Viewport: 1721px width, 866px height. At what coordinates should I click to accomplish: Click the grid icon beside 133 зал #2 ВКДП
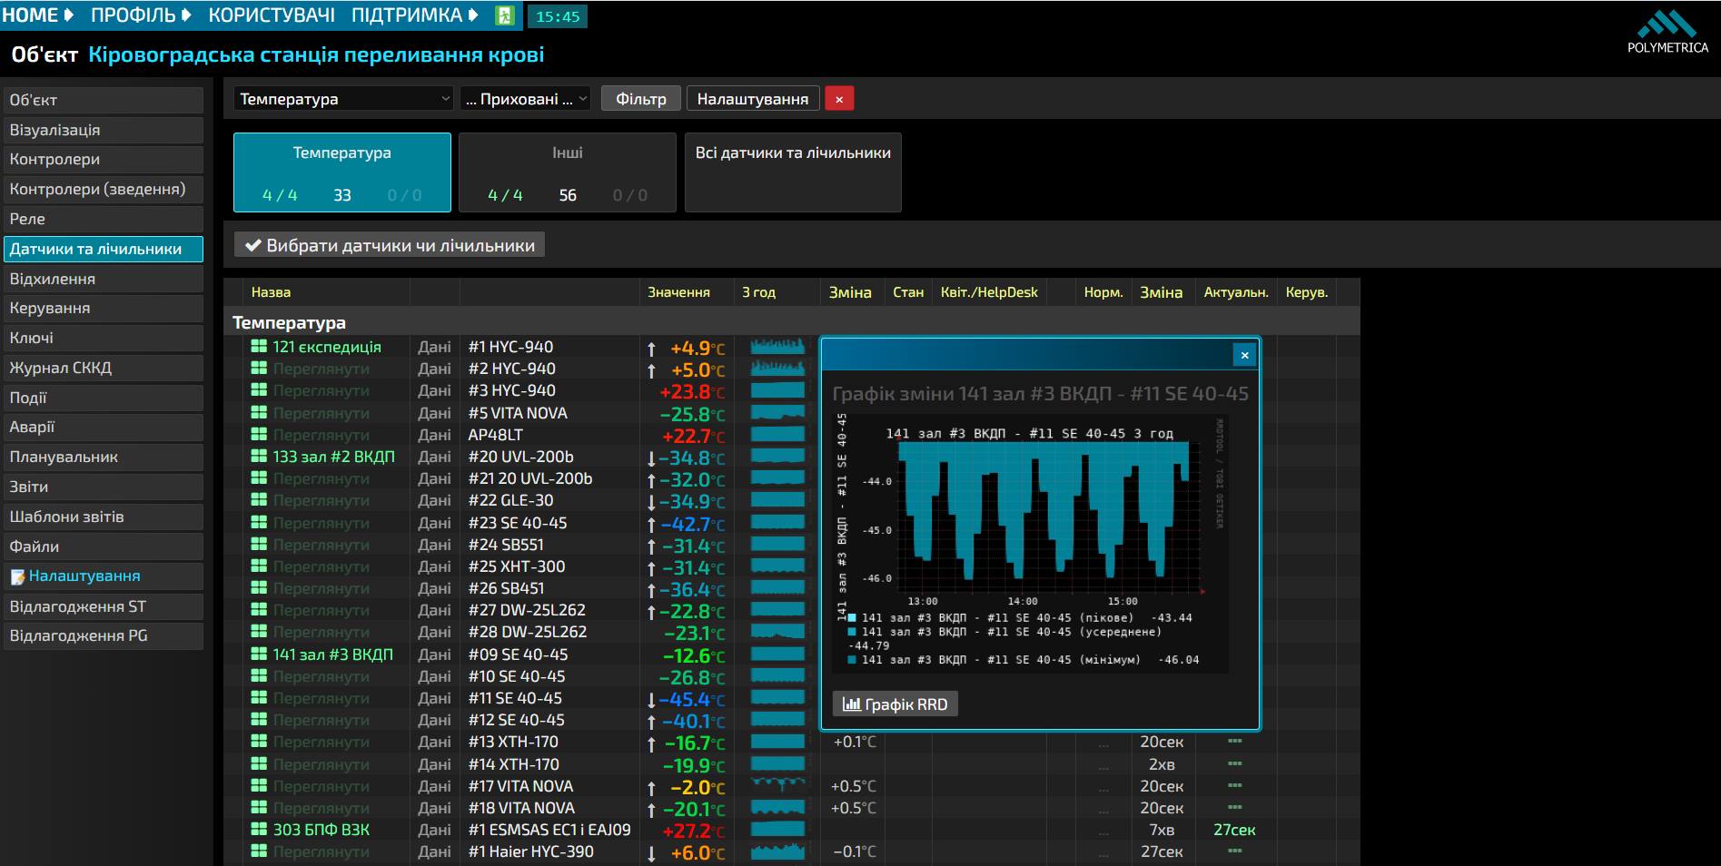(x=259, y=457)
